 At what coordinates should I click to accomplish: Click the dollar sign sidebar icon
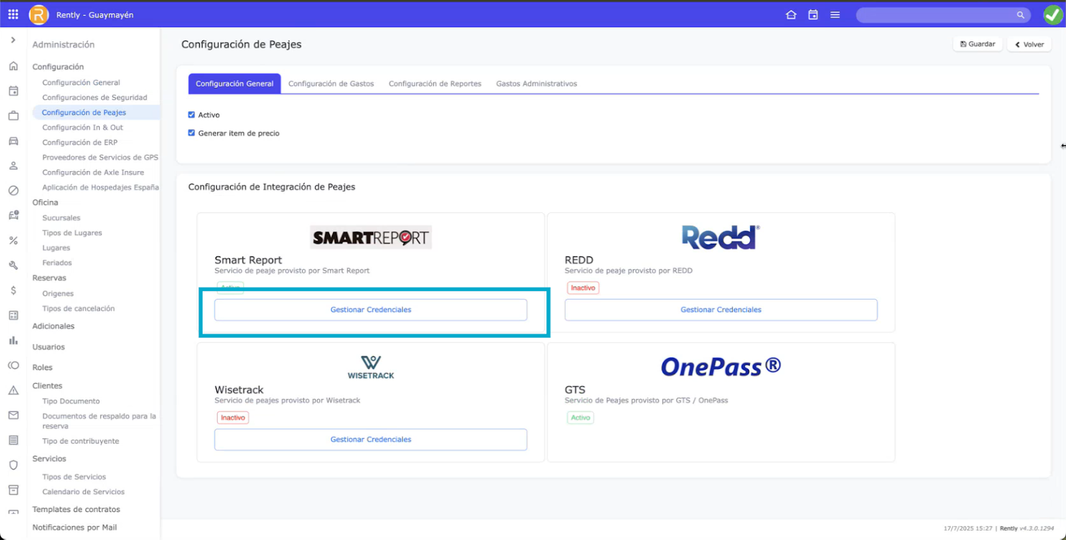13,290
